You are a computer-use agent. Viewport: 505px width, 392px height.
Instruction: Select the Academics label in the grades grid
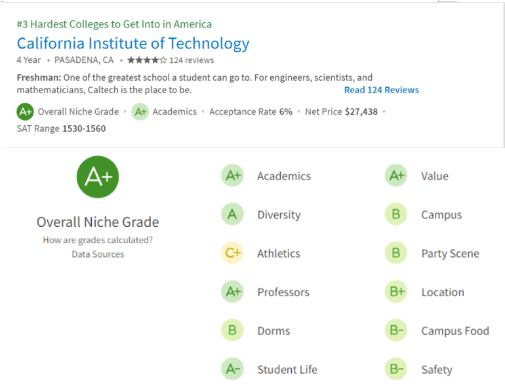284,176
